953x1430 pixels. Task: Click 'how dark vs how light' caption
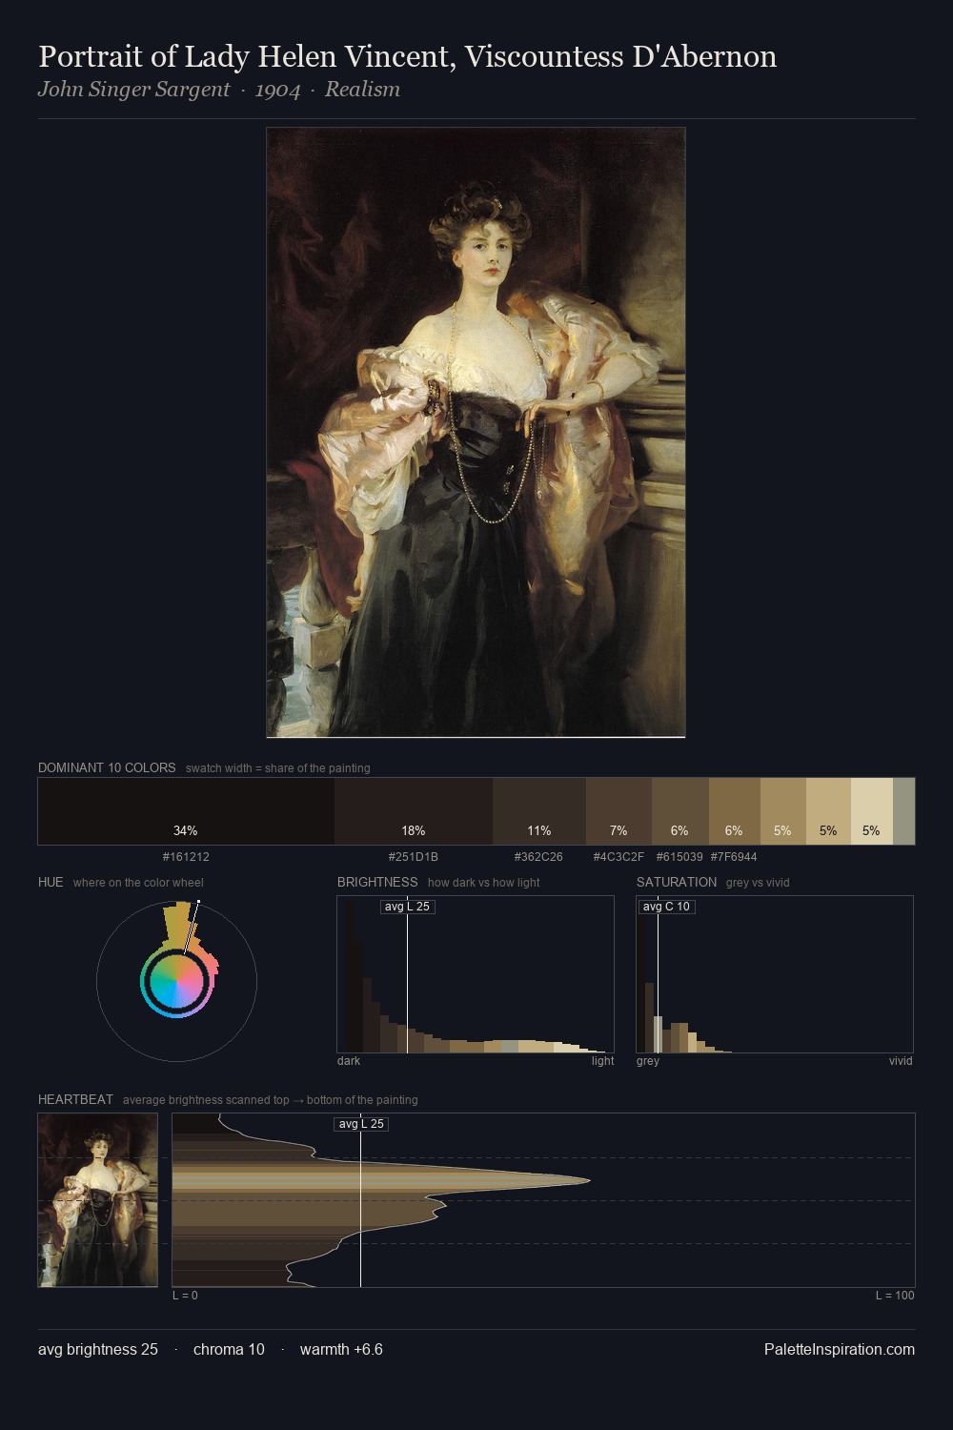click(x=484, y=883)
